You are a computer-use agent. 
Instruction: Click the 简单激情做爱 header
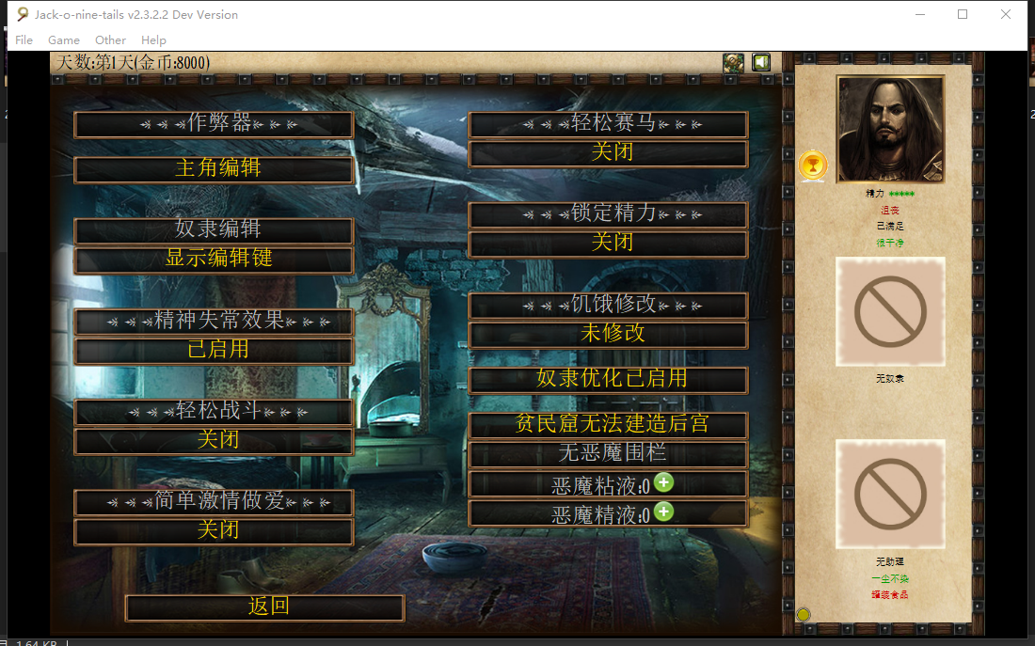coord(214,502)
